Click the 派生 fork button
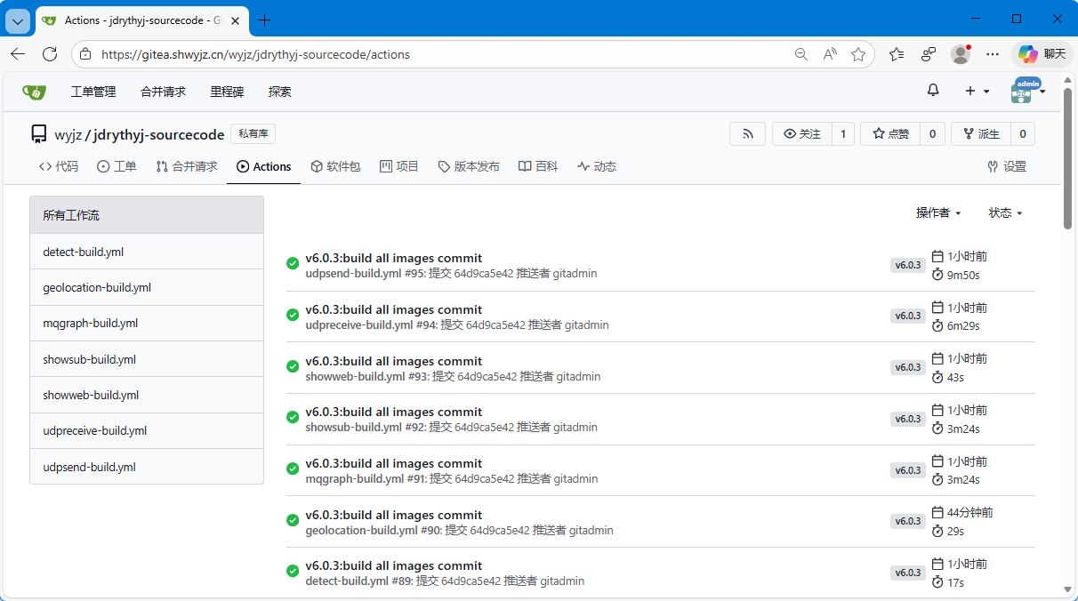1078x601 pixels. (980, 134)
